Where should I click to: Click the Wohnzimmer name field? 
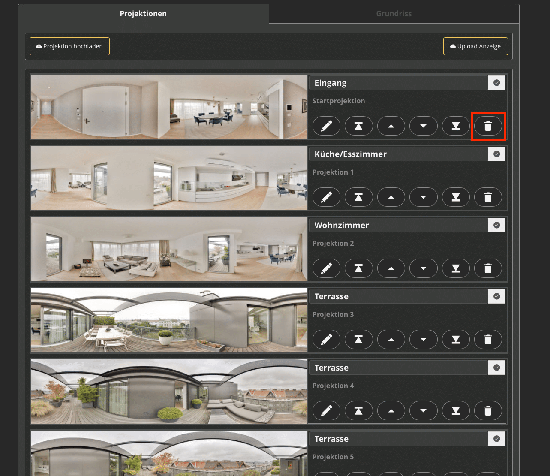(399, 225)
